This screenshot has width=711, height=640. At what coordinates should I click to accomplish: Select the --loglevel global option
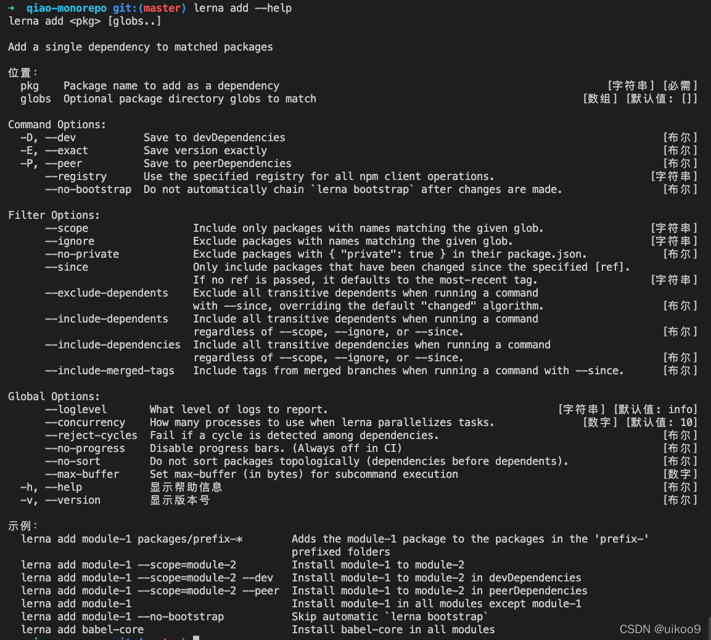click(76, 409)
